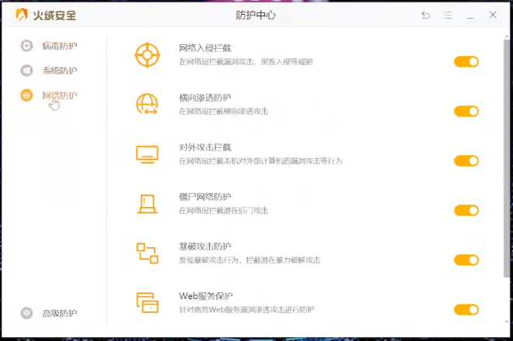The width and height of the screenshot is (513, 341).
Task: Open 对外攻击拦截 settings title
Action: click(x=205, y=147)
